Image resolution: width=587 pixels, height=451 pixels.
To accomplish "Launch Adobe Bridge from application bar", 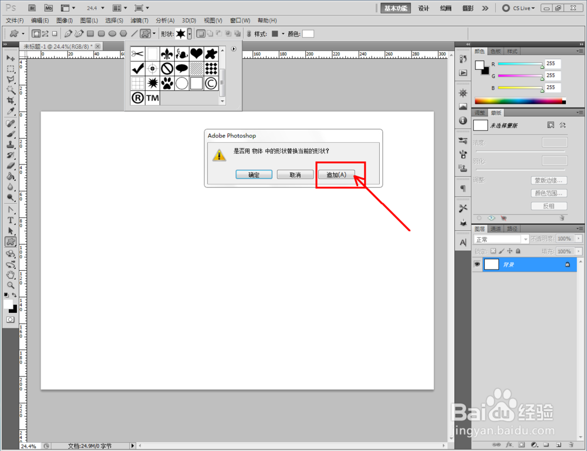I will tap(32, 8).
